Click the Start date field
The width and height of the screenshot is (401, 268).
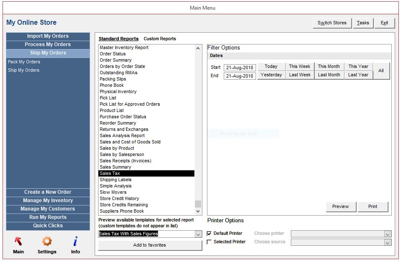pos(240,68)
